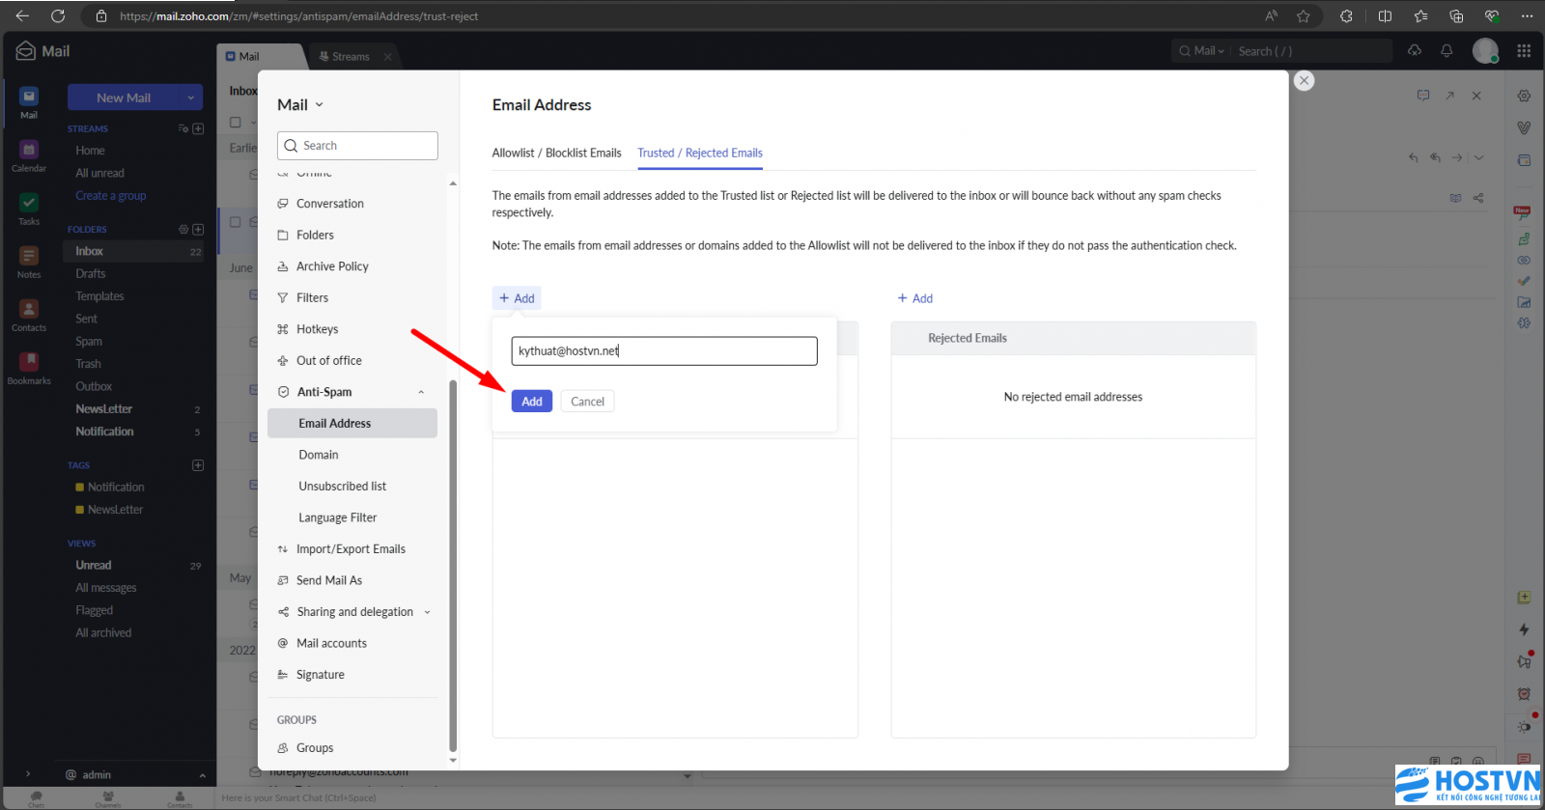Cancel adding the trusted email address

point(587,402)
